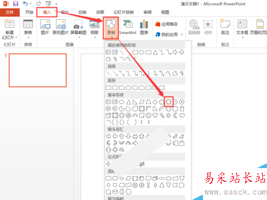Screen dimensions: 267x200
Task: Click the 箭头总汇 section heading
Action: [116, 129]
